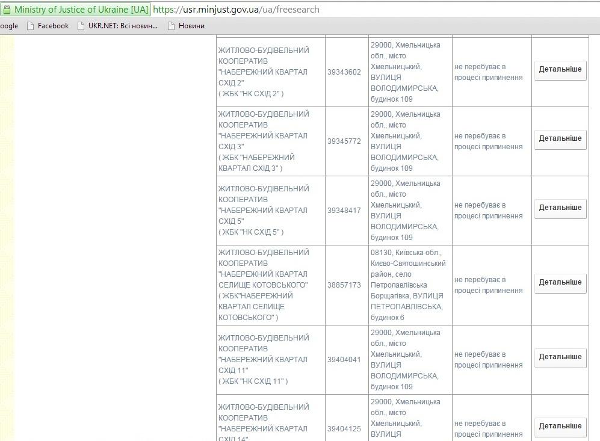Select code cell 38857173
Viewport: 600px width, 441px height.
click(347, 285)
